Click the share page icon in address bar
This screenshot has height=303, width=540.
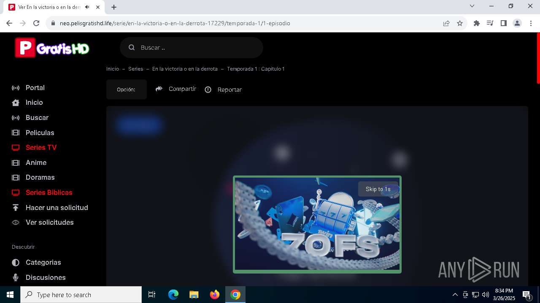446,23
